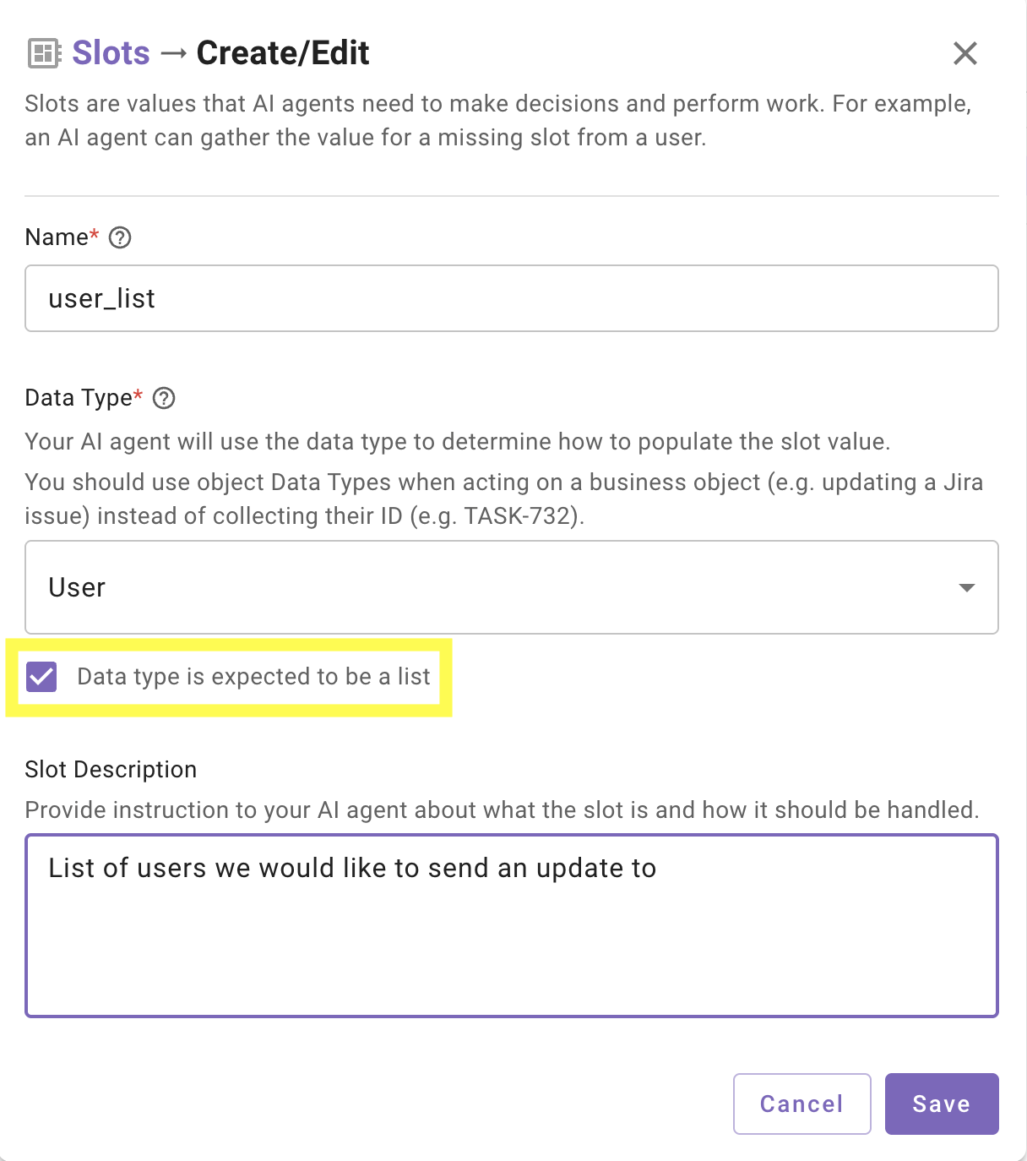Cancel the slot changes
Image resolution: width=1027 pixels, height=1161 pixels.
pos(801,1104)
